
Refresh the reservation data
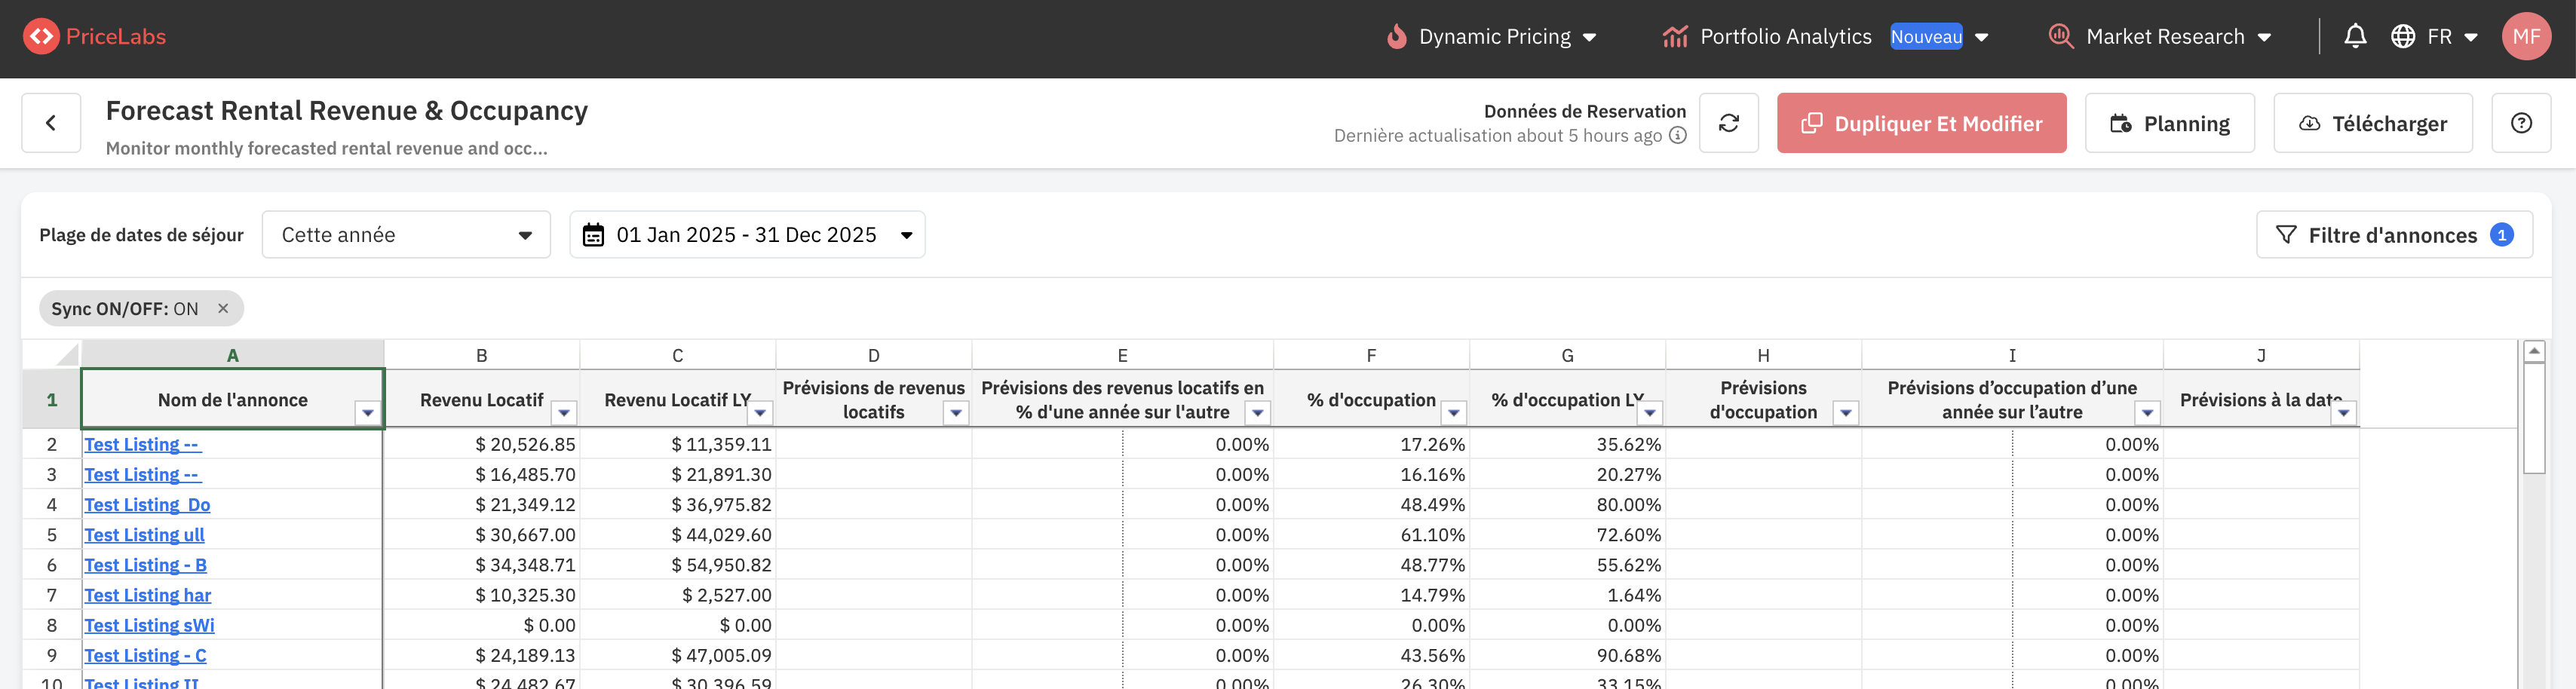coord(1728,123)
